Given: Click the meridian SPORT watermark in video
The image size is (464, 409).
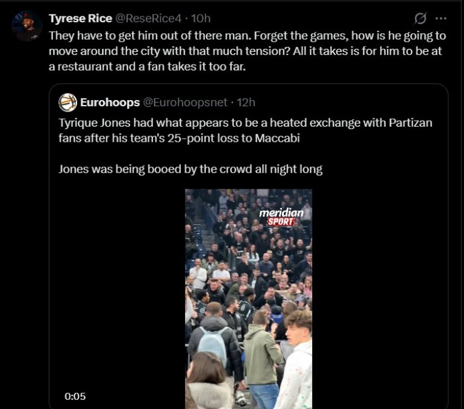Looking at the screenshot, I should (x=281, y=217).
